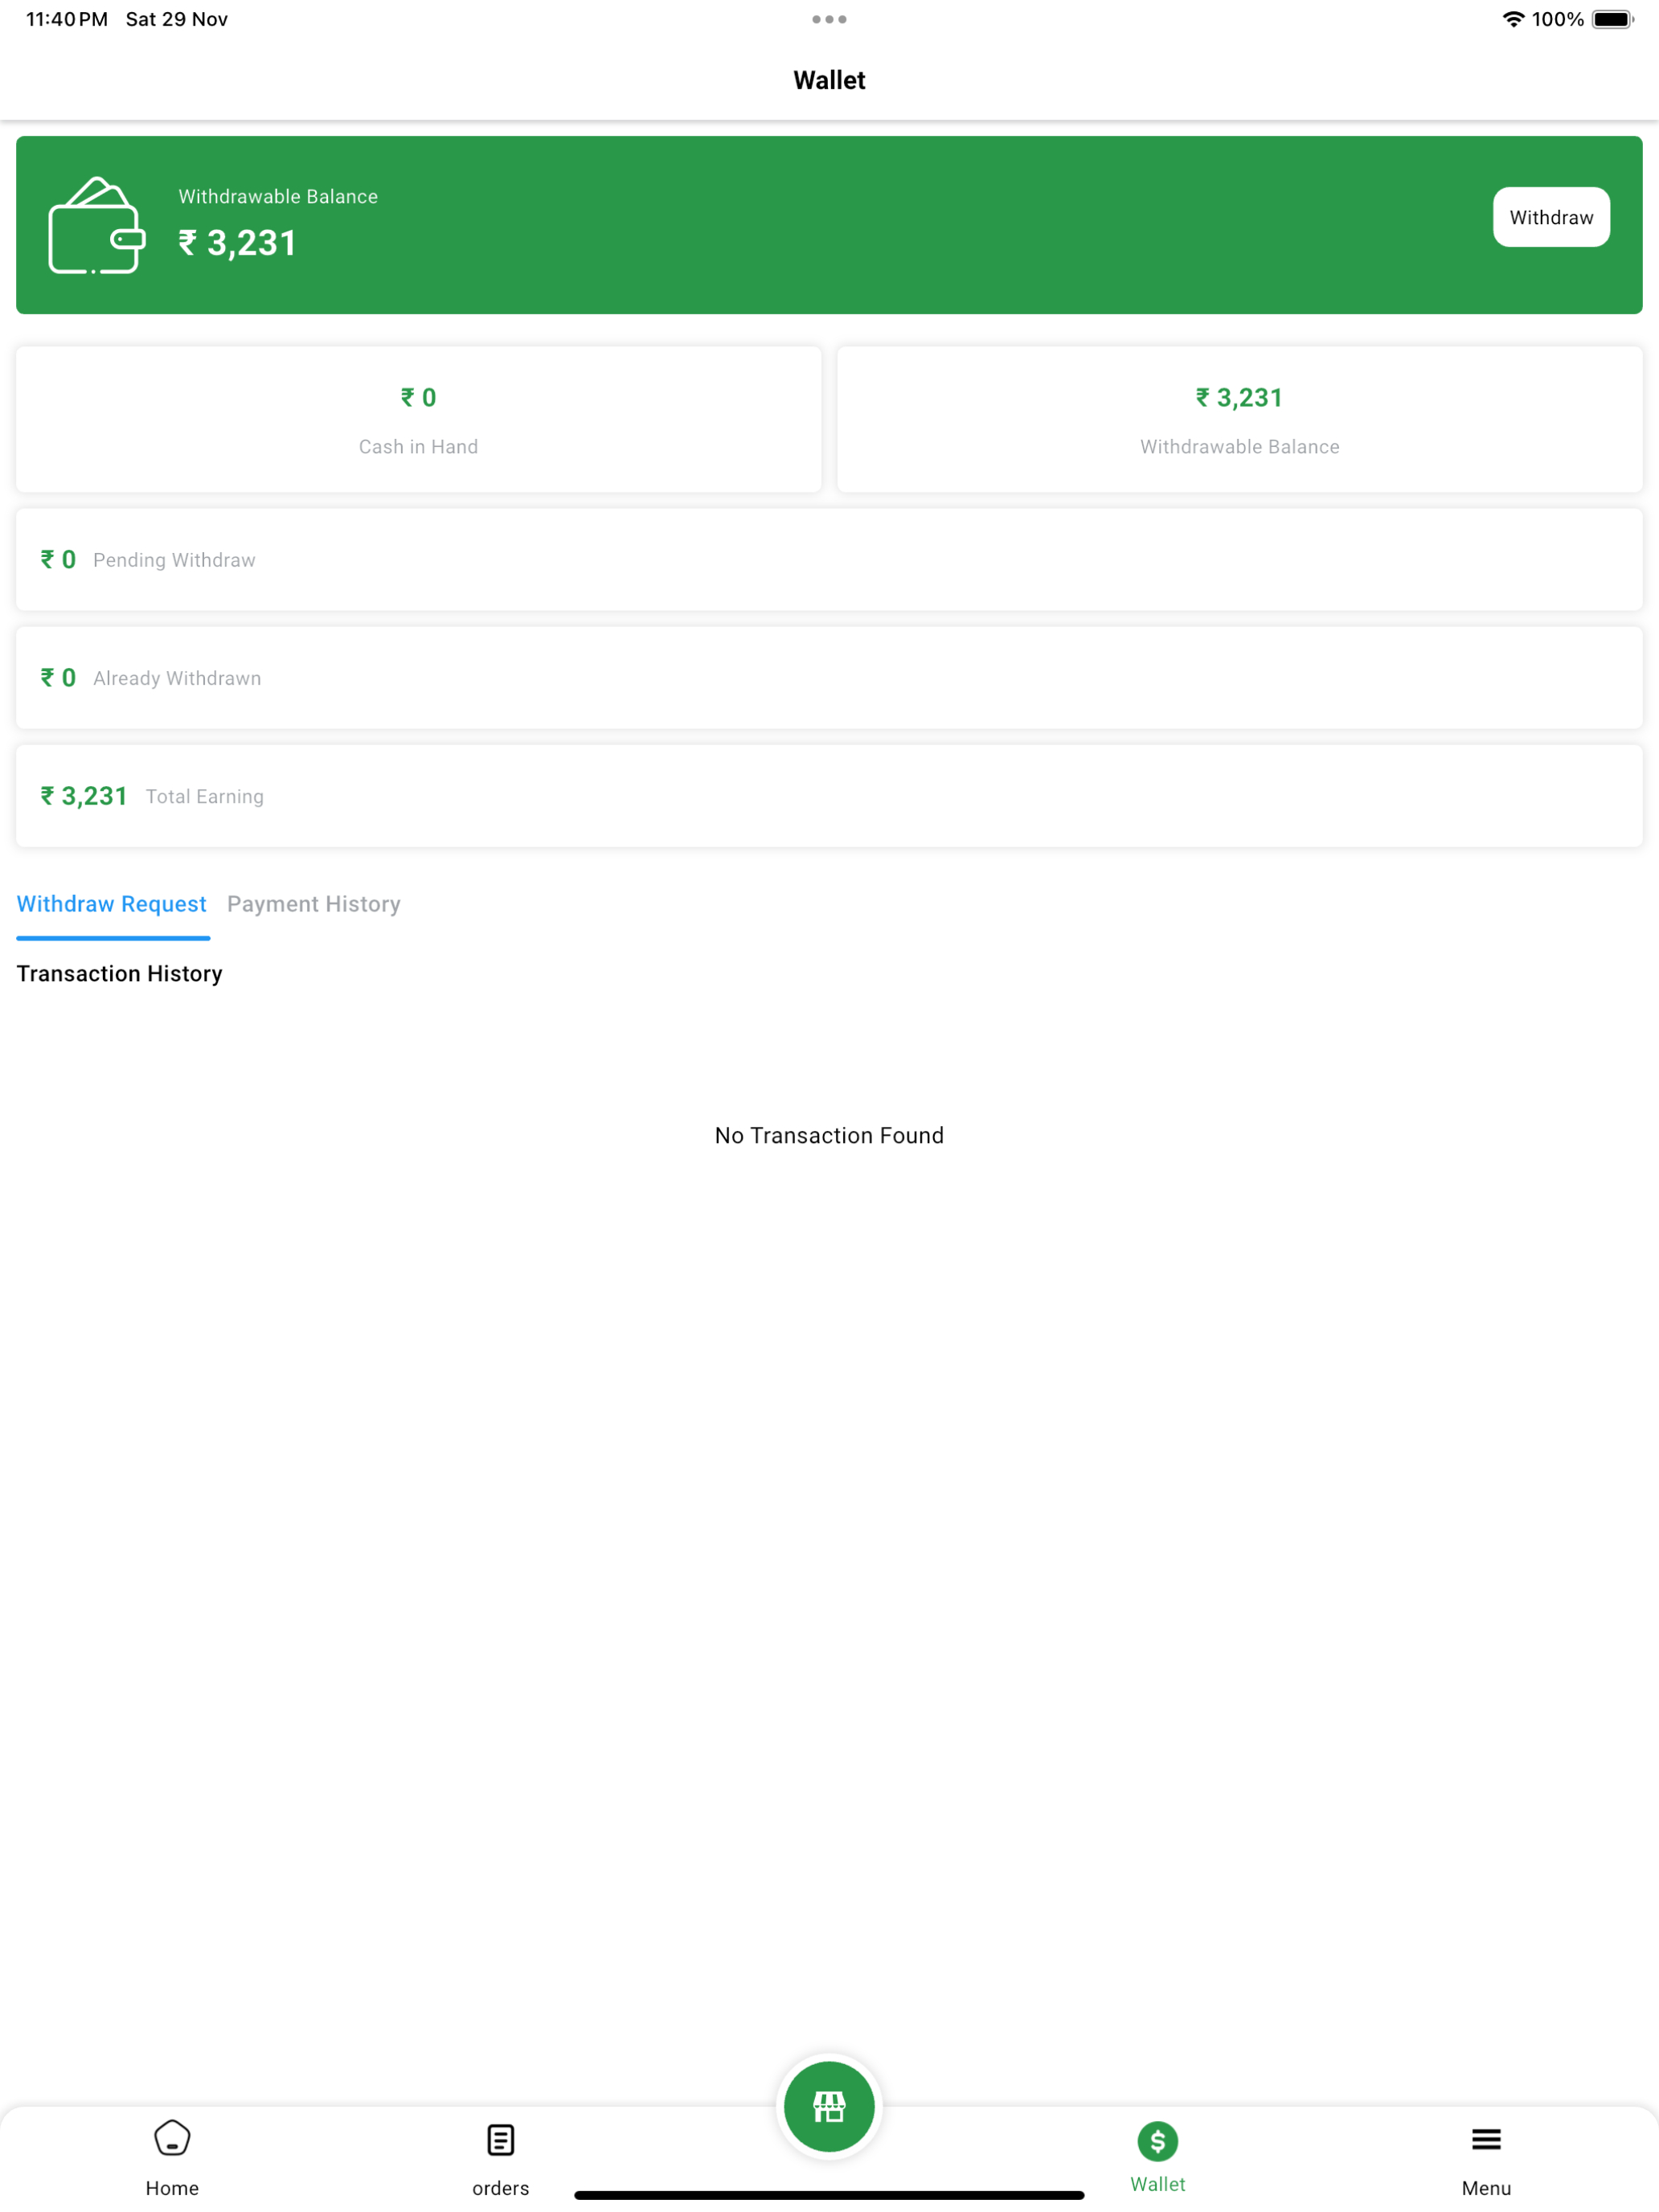Tap the Withdraw button
This screenshot has width=1659, height=2212.
click(1551, 217)
